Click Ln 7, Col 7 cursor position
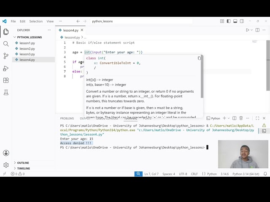Screen dimensions: 270x202 coord(151,174)
